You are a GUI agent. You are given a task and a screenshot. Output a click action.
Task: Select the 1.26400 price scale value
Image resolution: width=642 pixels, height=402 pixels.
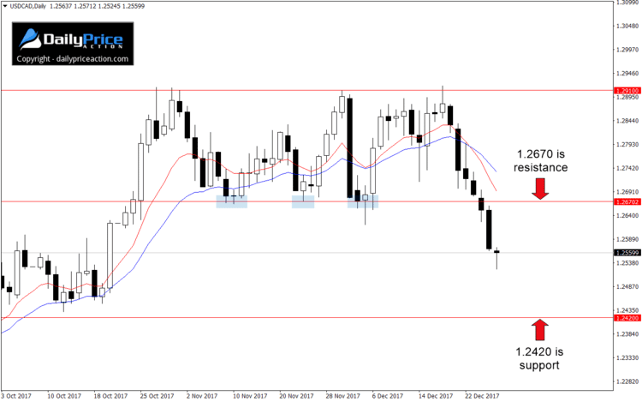(627, 215)
